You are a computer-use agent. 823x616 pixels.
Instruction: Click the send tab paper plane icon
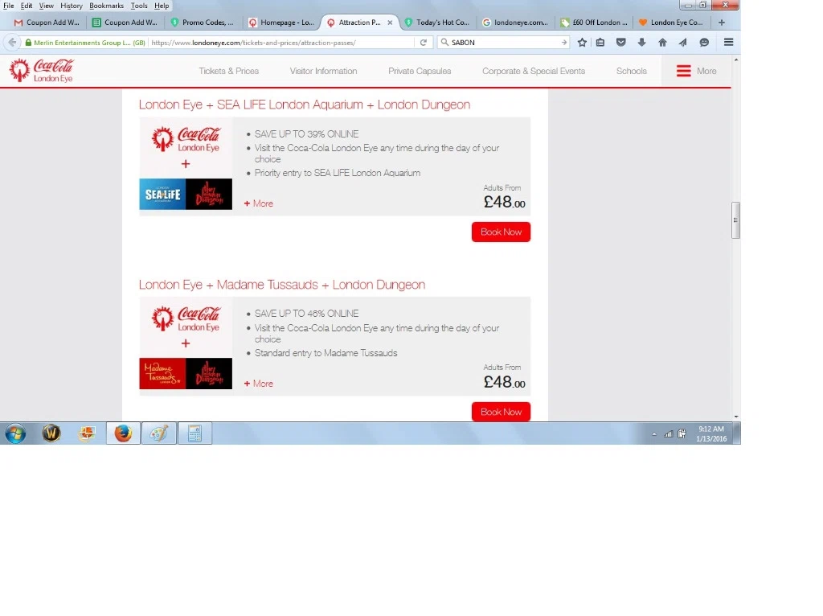point(683,43)
